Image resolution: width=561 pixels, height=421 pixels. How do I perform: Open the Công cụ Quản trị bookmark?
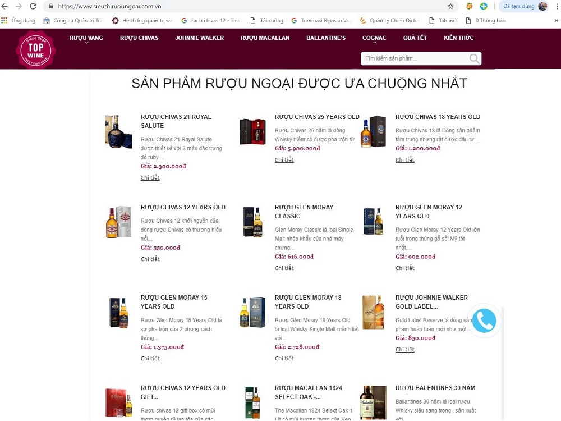click(x=73, y=20)
